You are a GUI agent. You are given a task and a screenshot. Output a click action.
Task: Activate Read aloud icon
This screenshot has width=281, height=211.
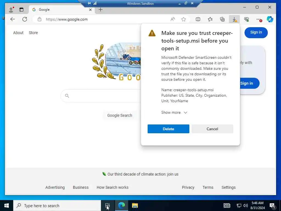coord(173,19)
